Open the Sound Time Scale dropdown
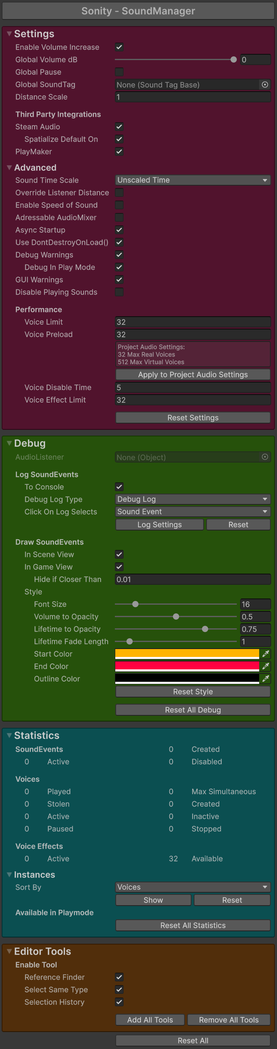This screenshot has height=1049, width=277. 193,180
